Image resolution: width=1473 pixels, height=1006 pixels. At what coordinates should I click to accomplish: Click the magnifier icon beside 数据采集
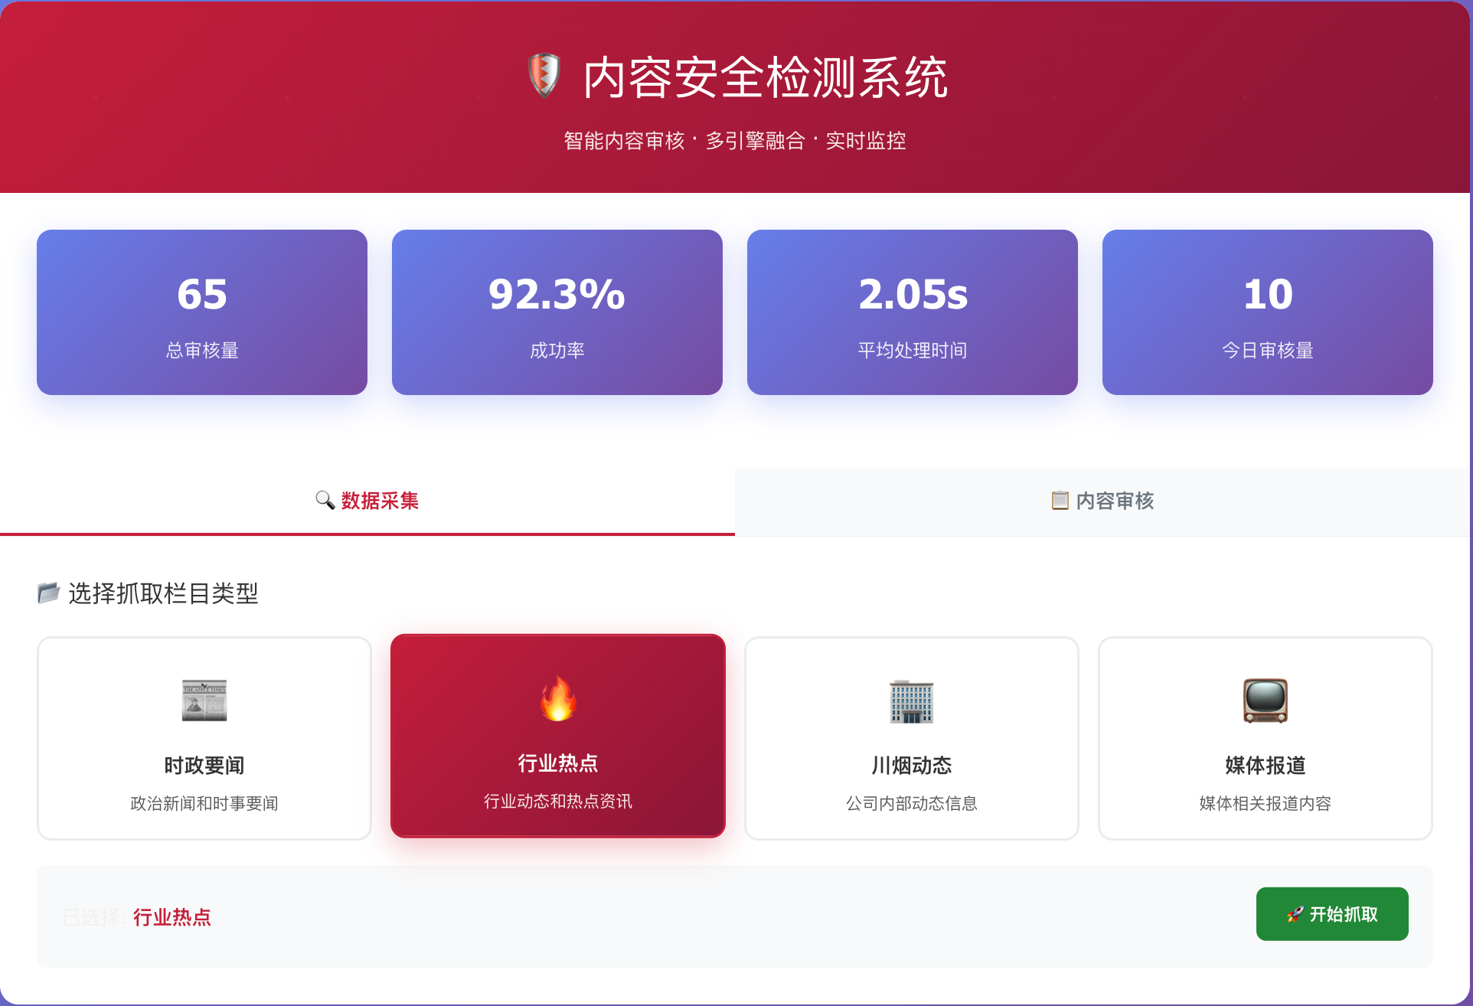(x=325, y=500)
